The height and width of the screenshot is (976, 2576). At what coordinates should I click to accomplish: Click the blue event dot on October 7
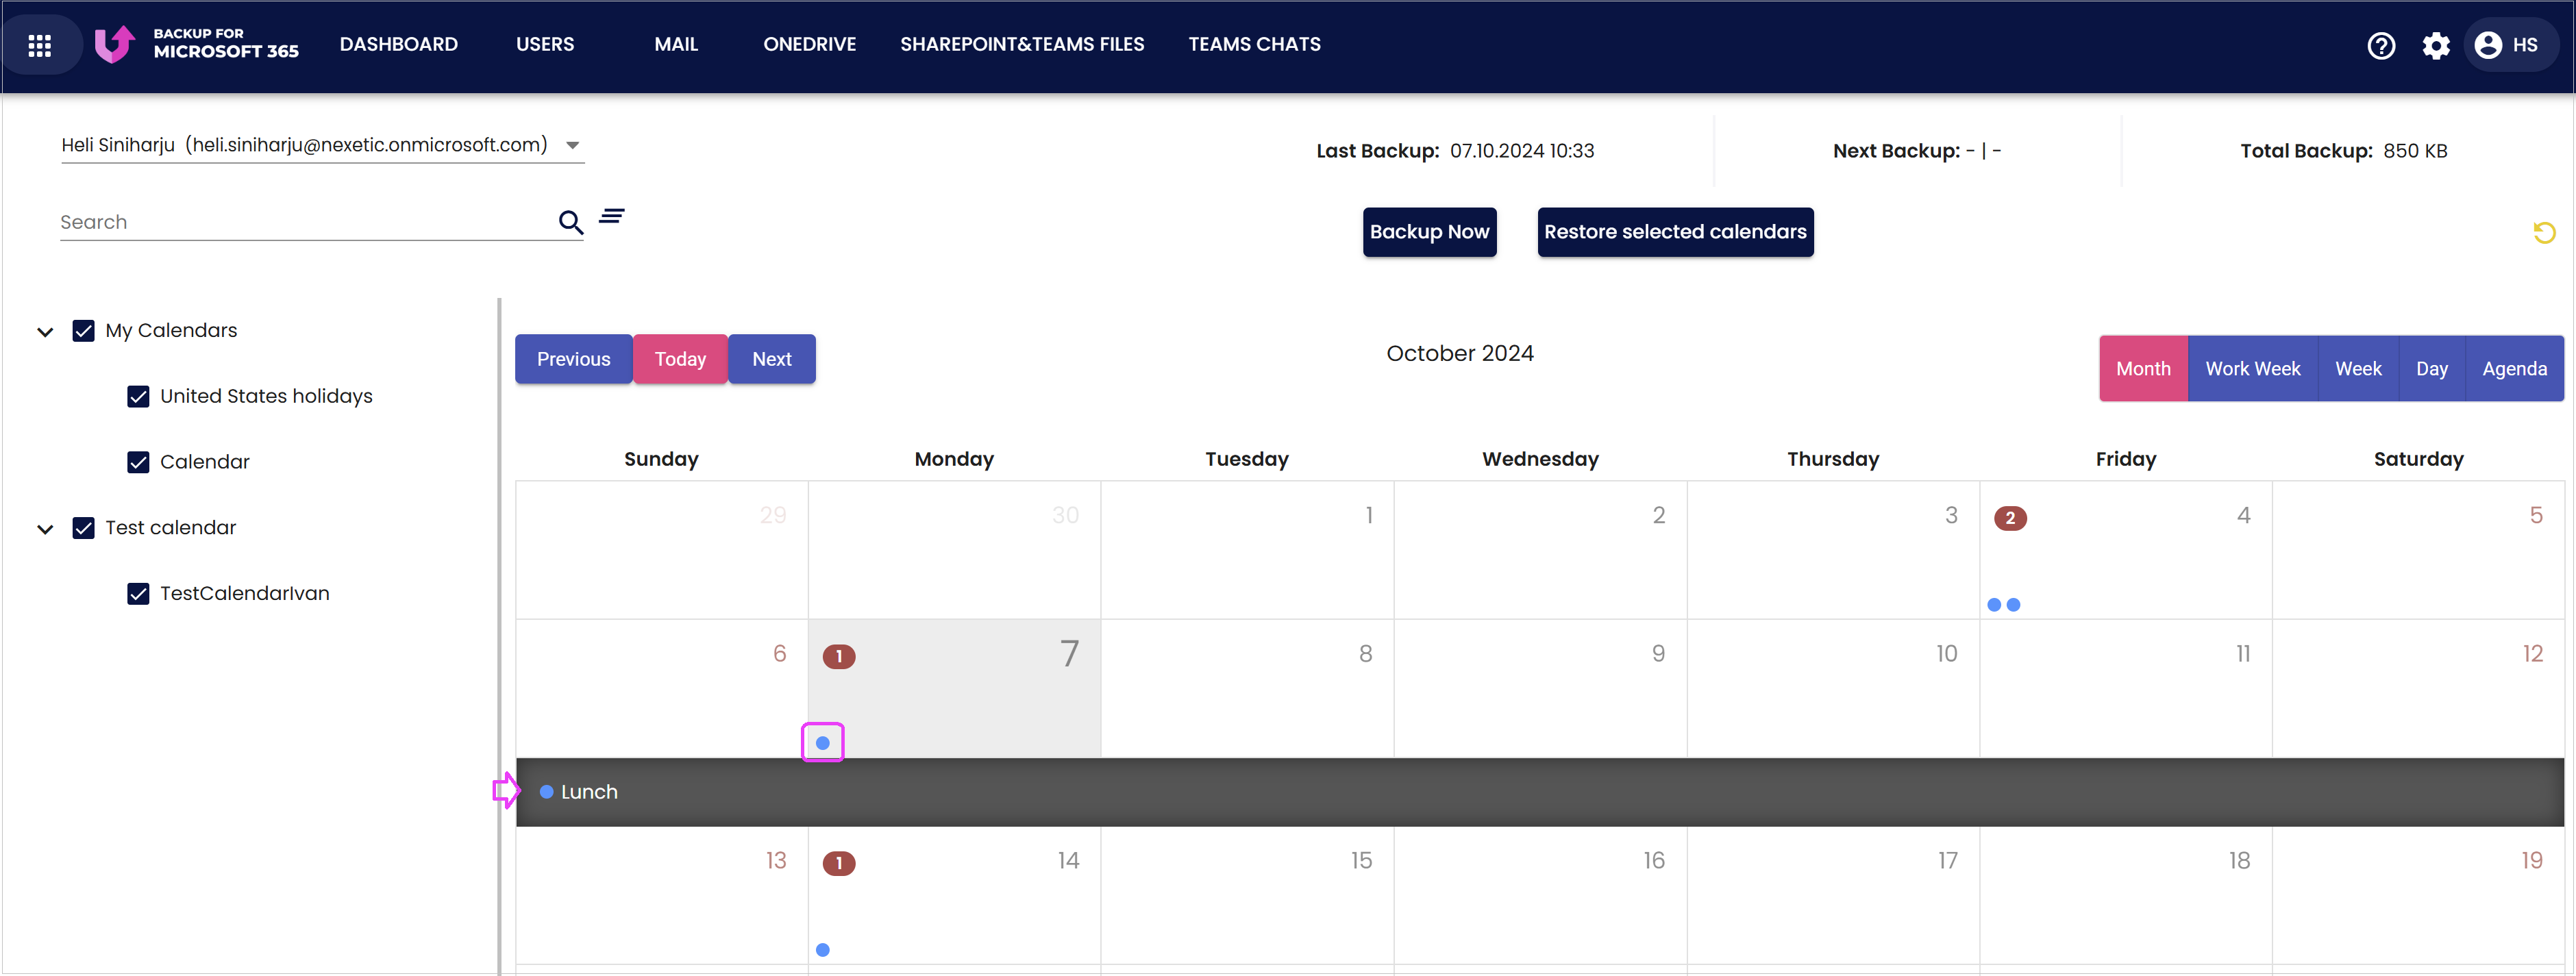823,743
